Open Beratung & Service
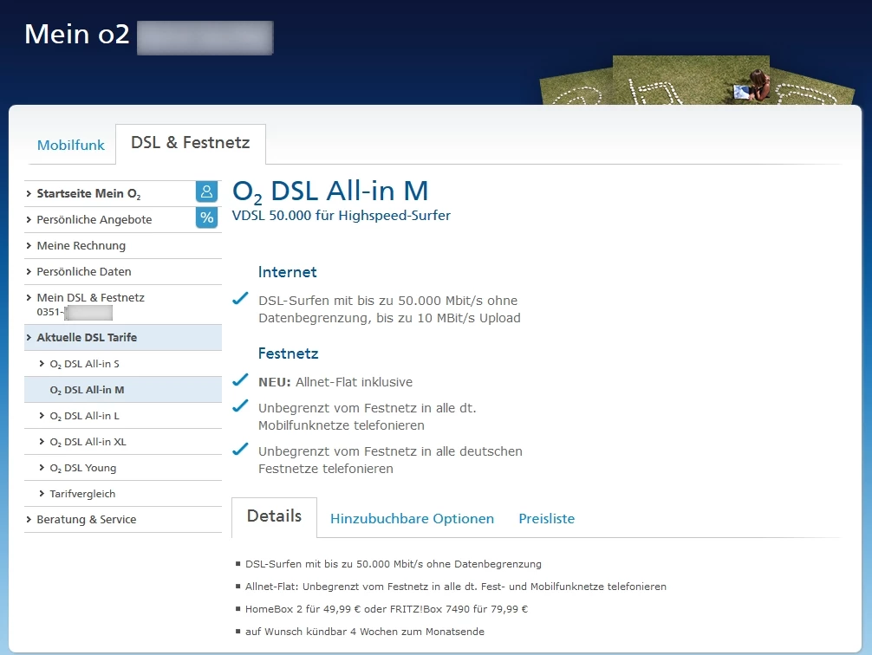Screen dimensions: 872x655 pyautogui.click(x=86, y=519)
